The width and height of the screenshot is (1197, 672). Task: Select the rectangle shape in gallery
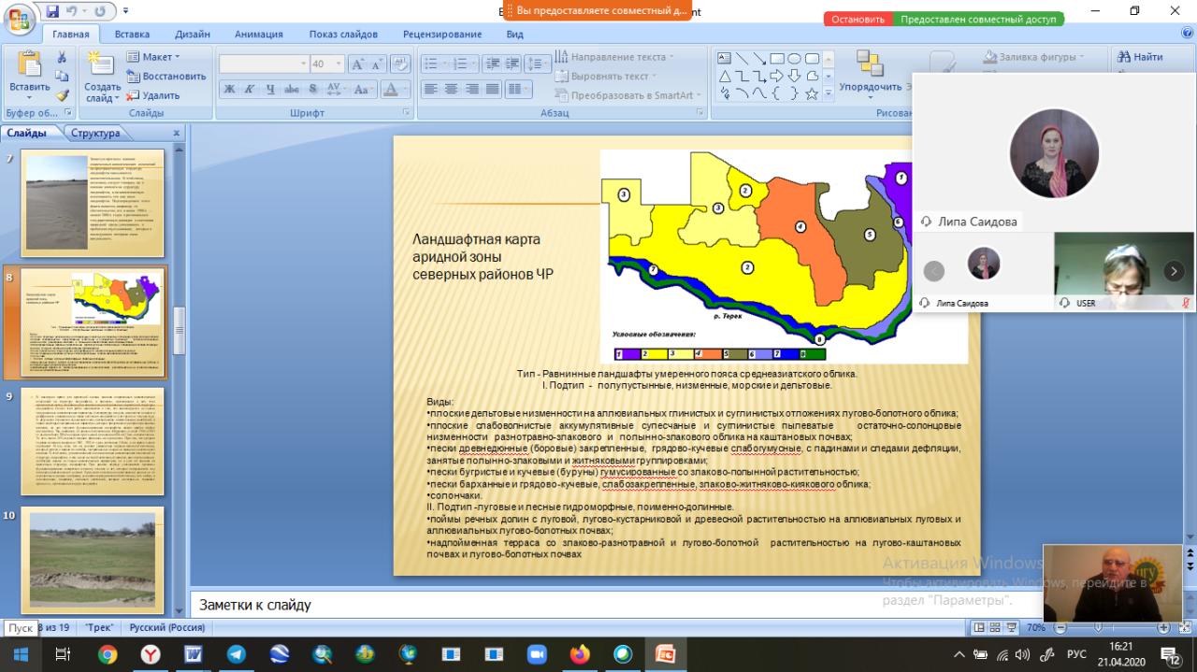pos(778,58)
